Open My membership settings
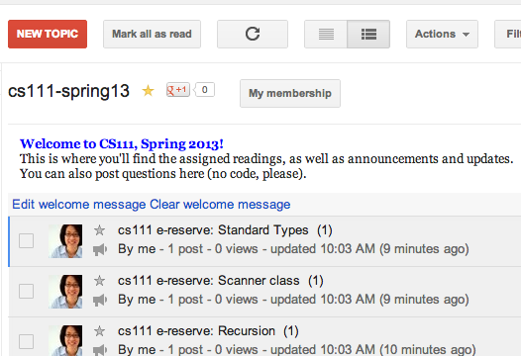The height and width of the screenshot is (356, 521). (x=290, y=93)
